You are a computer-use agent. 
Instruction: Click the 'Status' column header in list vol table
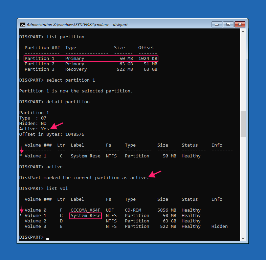pyautogui.click(x=190, y=199)
